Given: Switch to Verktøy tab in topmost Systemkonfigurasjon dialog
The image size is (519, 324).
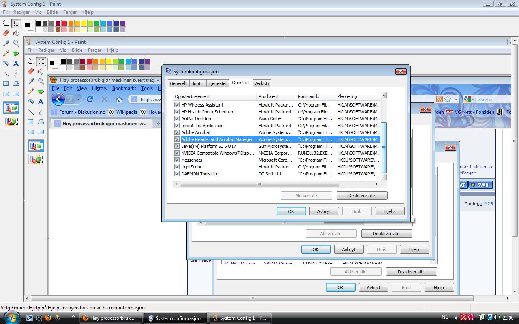Looking at the screenshot, I should 262,83.
